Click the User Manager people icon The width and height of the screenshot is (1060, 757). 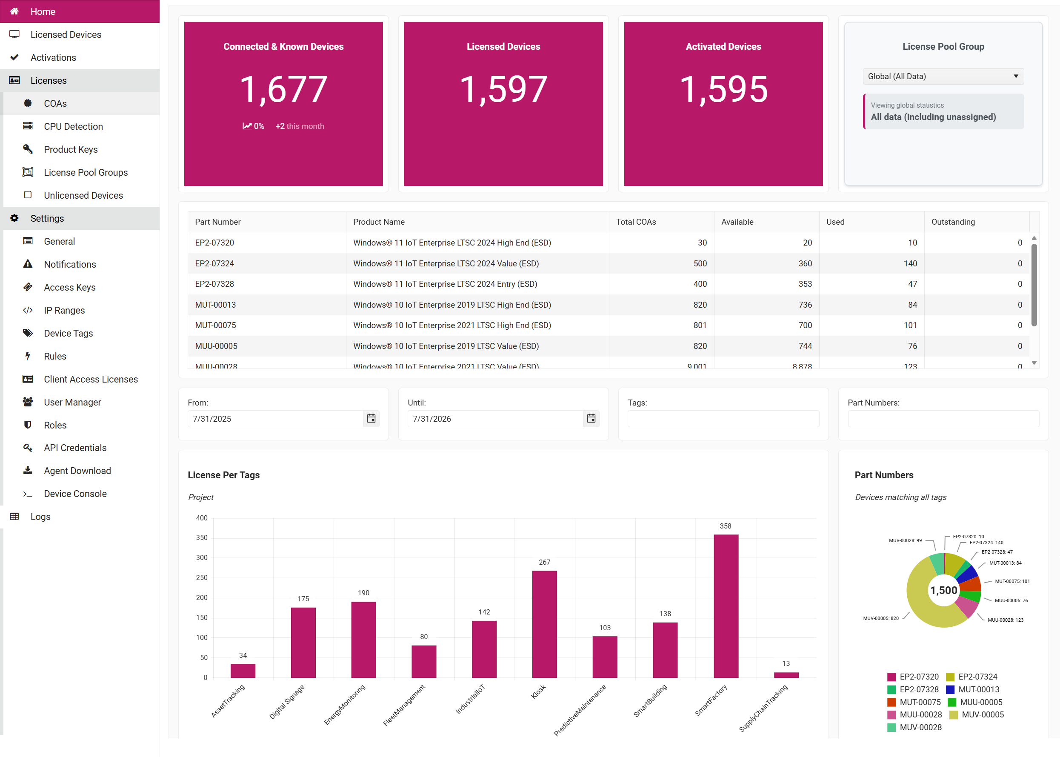[28, 402]
